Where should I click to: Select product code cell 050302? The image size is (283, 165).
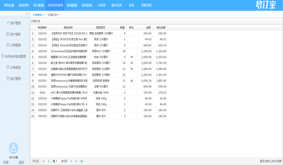(x=42, y=116)
